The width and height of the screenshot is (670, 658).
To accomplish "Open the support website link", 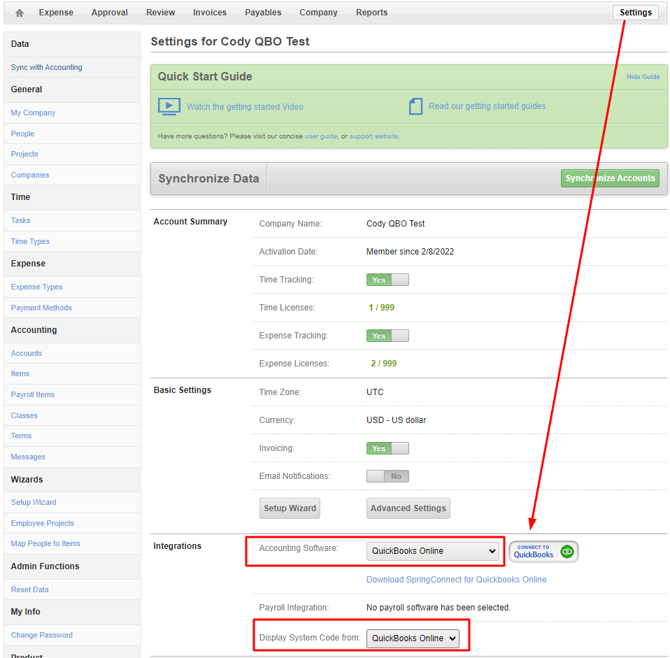I will click(374, 136).
